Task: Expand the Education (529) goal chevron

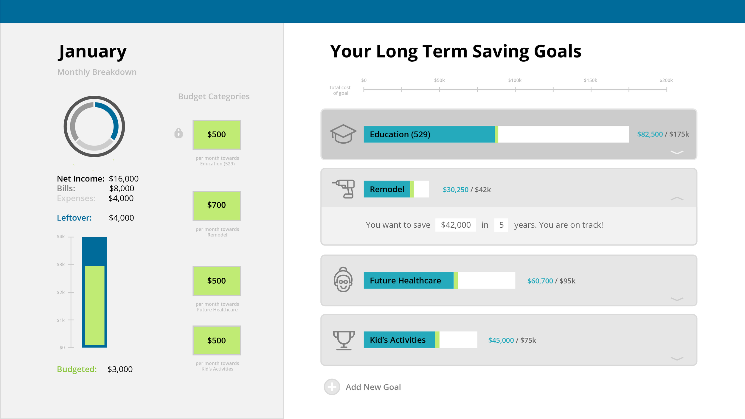Action: pos(677,152)
